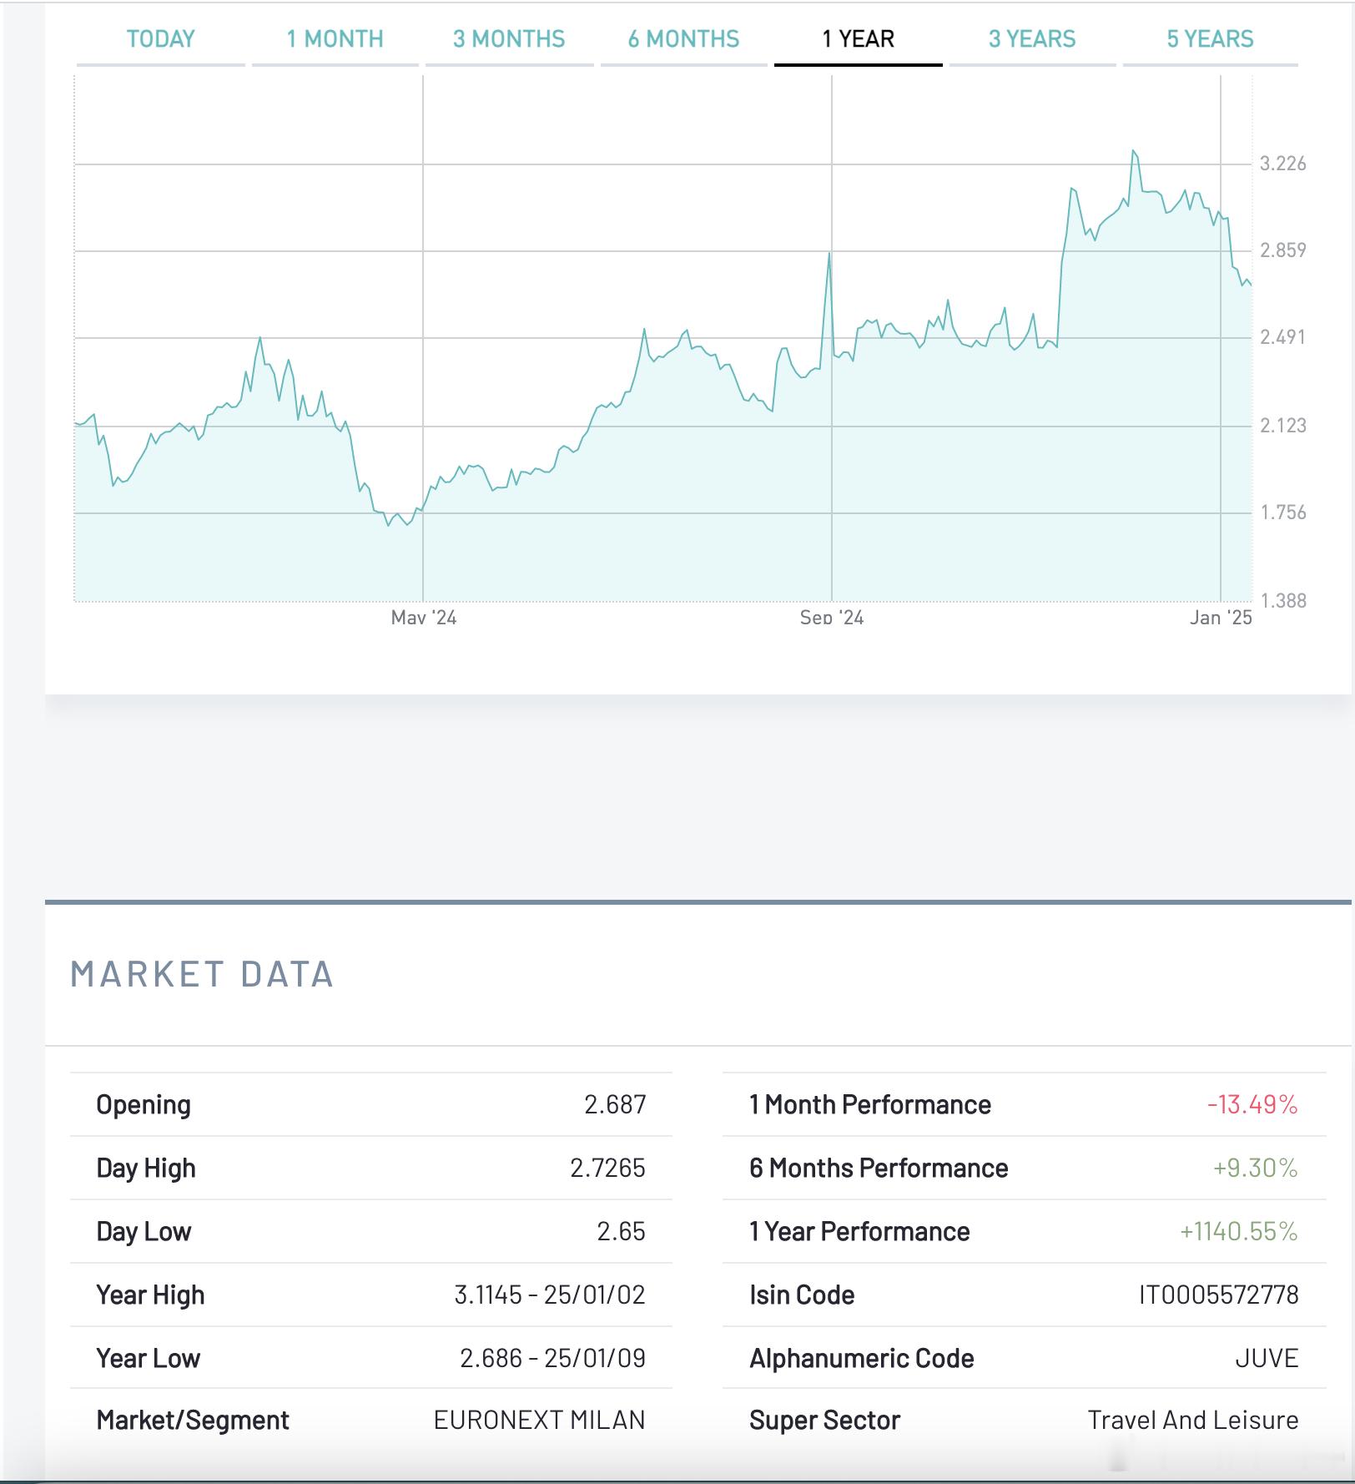
Task: Click the Market/Segment label
Action: click(x=193, y=1420)
